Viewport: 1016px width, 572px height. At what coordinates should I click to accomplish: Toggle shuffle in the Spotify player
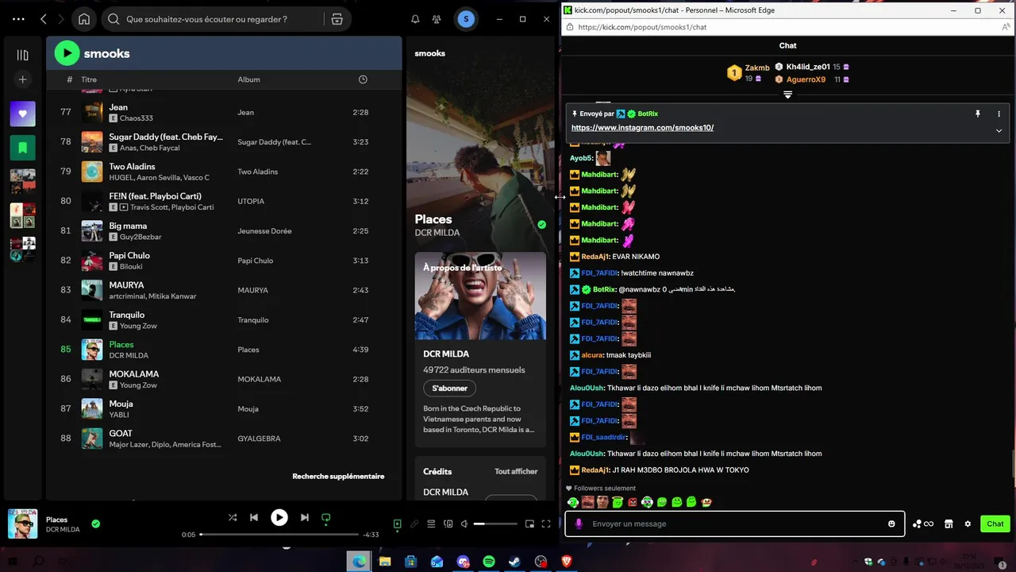(233, 517)
